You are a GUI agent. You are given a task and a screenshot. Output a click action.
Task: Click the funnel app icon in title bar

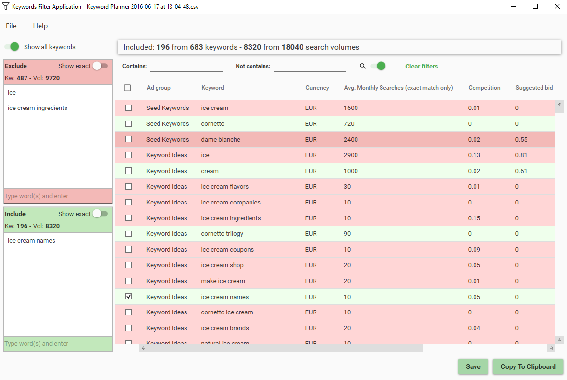coord(6,7)
